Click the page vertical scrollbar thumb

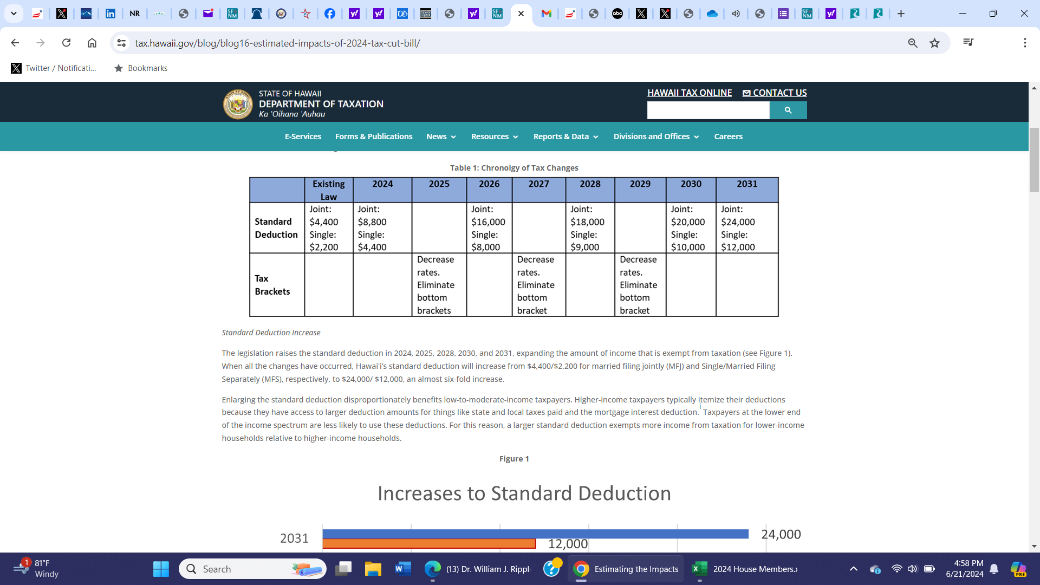click(1034, 160)
